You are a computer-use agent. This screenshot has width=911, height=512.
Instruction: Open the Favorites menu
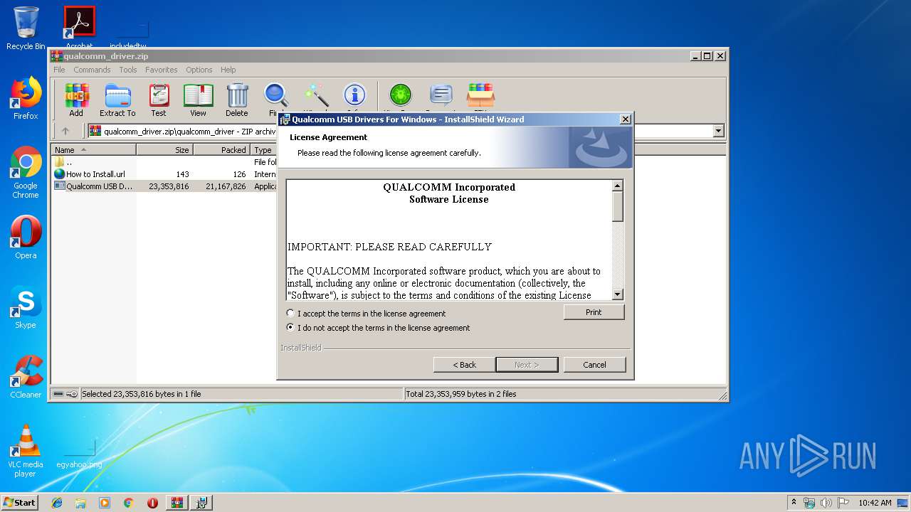tap(162, 70)
